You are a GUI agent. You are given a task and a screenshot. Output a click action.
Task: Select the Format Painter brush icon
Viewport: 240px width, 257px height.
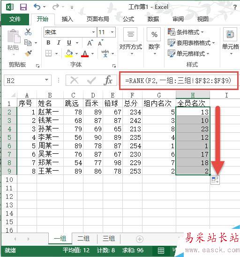[x=28, y=53]
